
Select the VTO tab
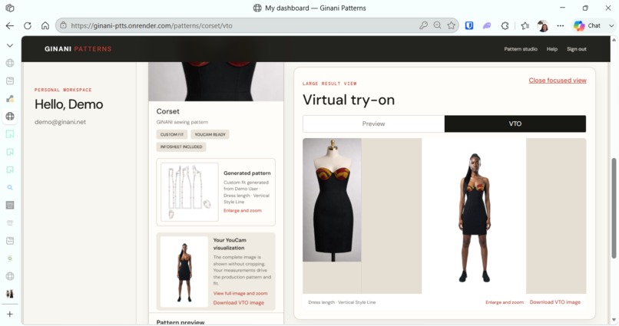[x=515, y=123]
